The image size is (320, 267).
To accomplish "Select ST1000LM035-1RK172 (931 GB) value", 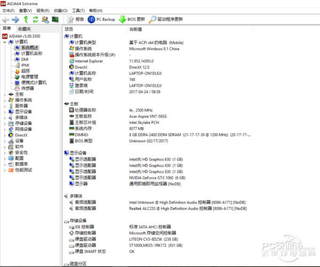I will click(x=156, y=245).
